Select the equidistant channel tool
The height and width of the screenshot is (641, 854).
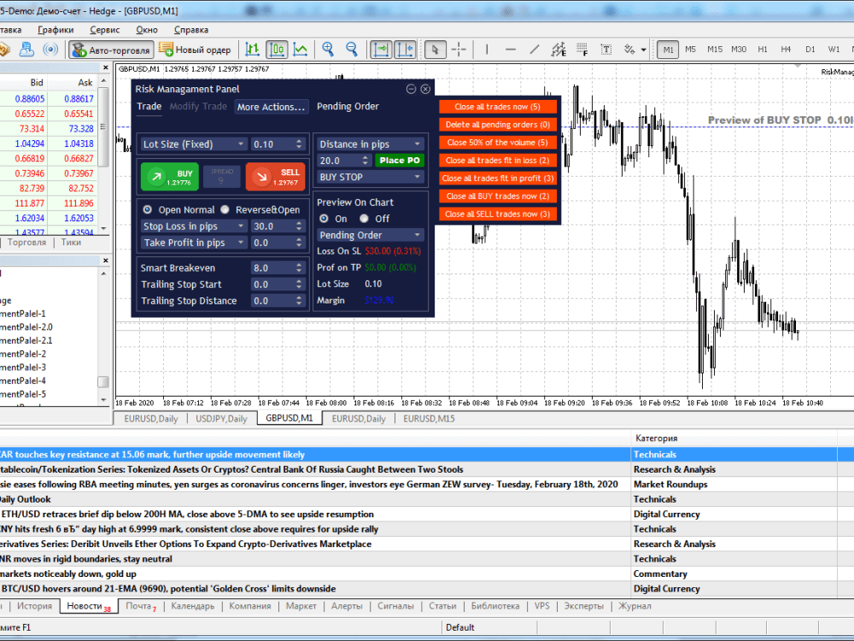click(x=559, y=50)
